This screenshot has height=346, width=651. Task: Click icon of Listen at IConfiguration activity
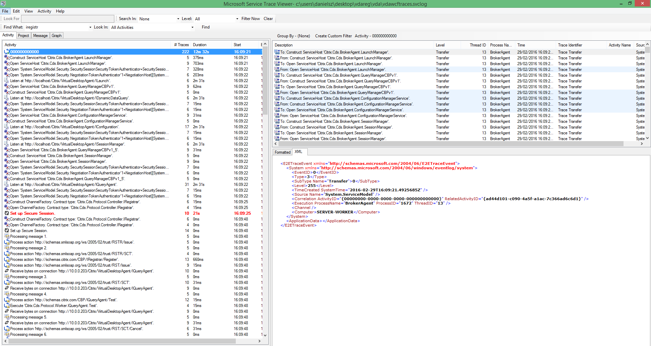click(x=7, y=127)
